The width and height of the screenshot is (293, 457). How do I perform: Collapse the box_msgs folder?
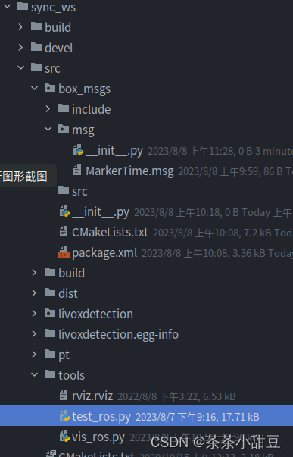click(34, 88)
